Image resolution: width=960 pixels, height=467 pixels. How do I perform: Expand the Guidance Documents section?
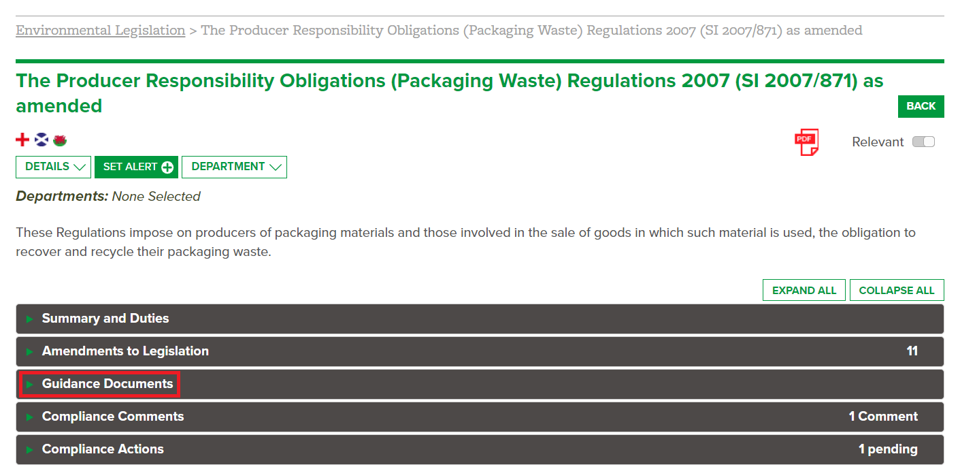pos(480,384)
